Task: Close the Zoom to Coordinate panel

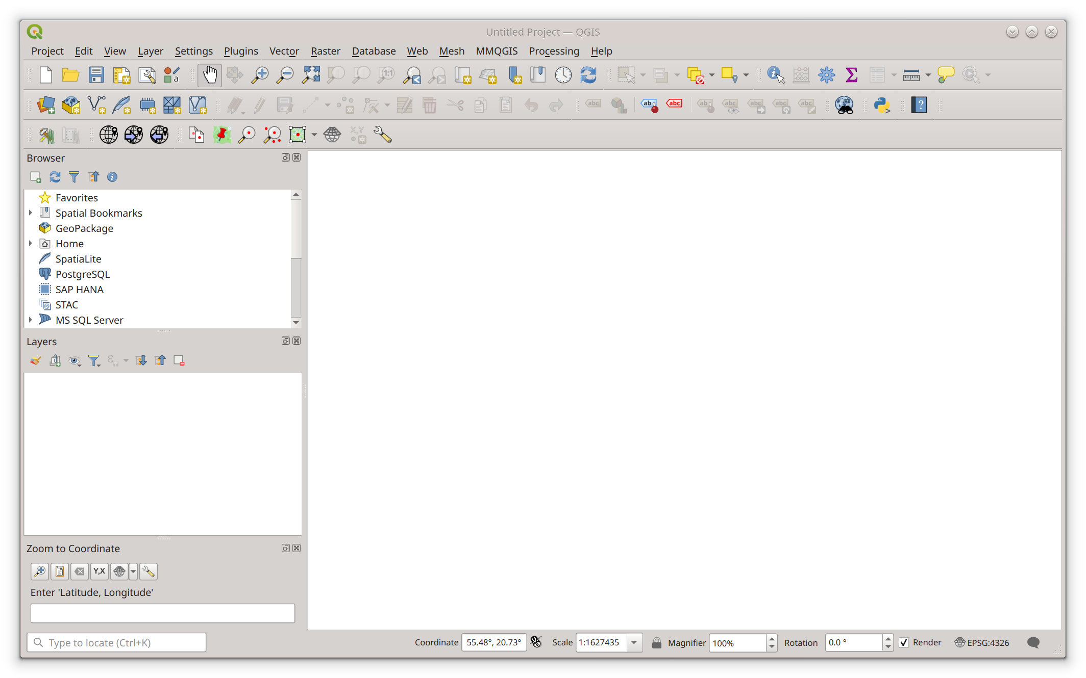Action: pos(297,548)
